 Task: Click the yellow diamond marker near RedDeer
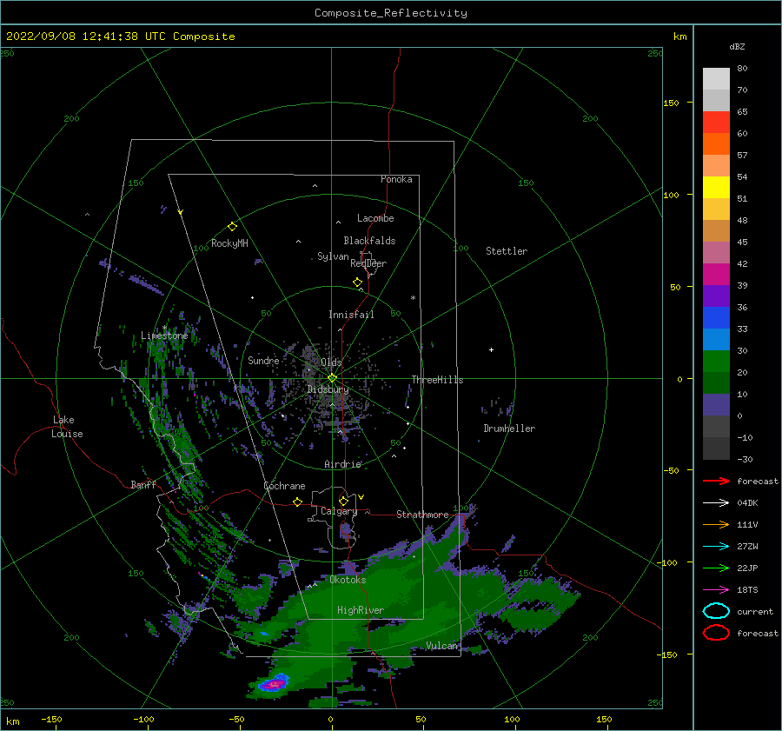coord(357,282)
